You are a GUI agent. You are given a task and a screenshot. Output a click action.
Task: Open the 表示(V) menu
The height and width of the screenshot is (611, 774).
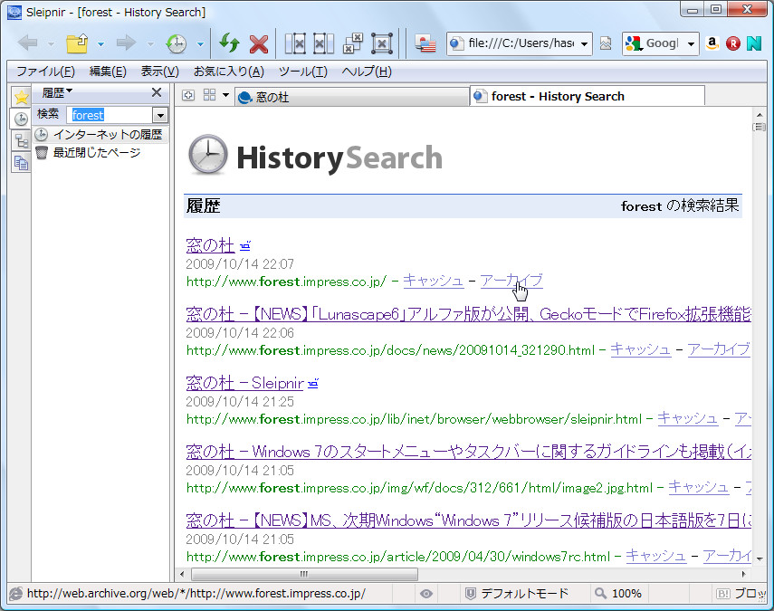tap(159, 72)
